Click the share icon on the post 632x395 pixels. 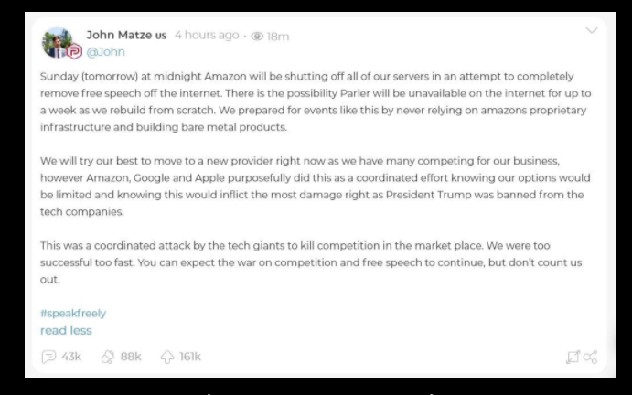[x=591, y=357]
